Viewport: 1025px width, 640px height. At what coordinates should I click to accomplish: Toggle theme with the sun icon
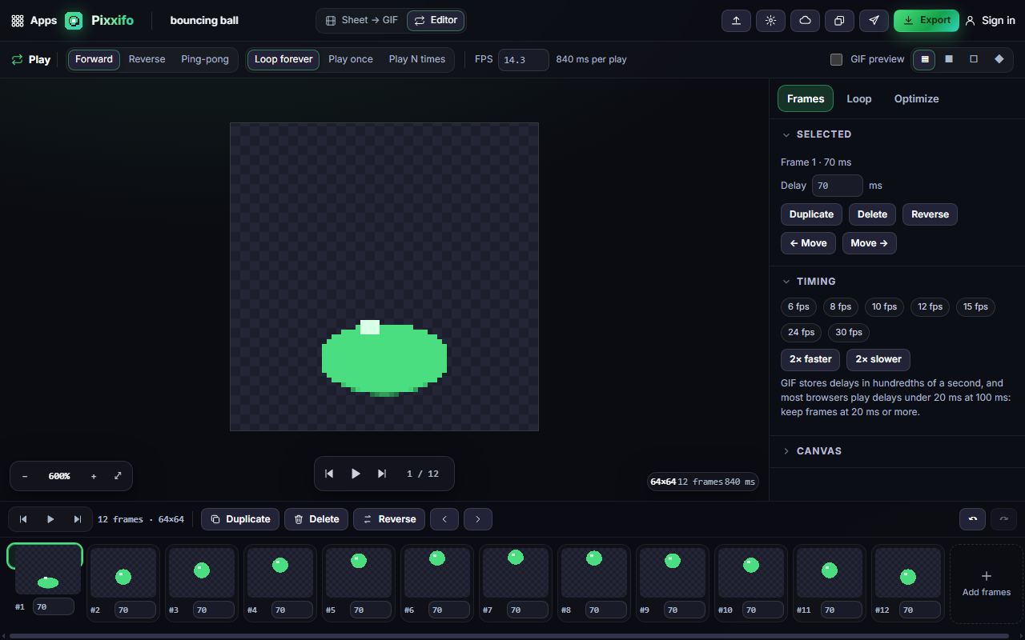(770, 21)
